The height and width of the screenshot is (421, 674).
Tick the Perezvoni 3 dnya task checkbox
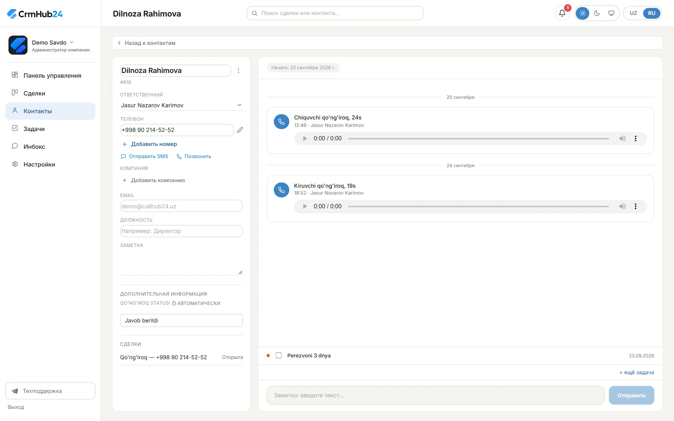pos(279,356)
